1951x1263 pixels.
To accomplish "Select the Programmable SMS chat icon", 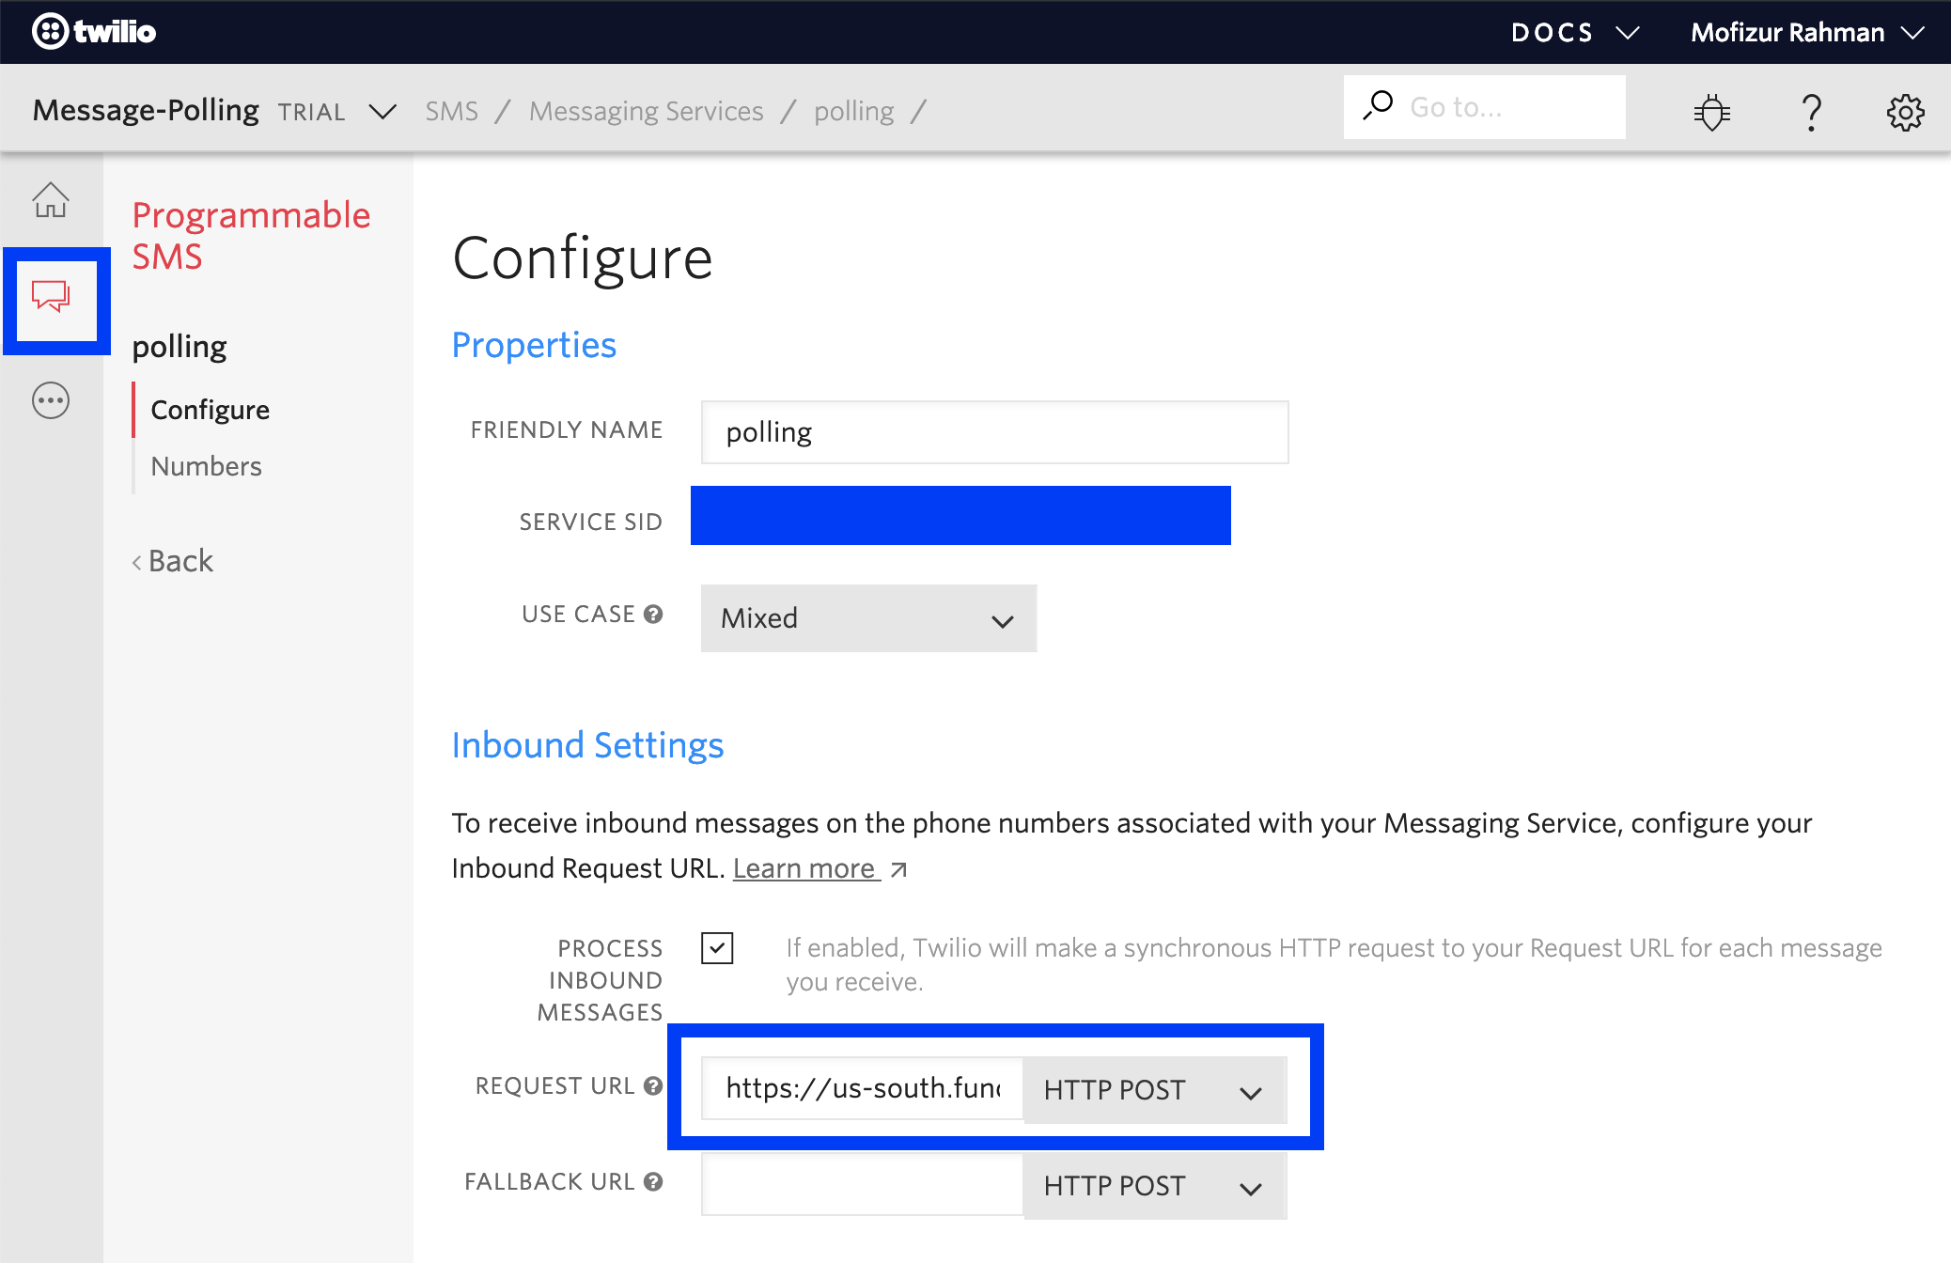I will click(x=51, y=296).
